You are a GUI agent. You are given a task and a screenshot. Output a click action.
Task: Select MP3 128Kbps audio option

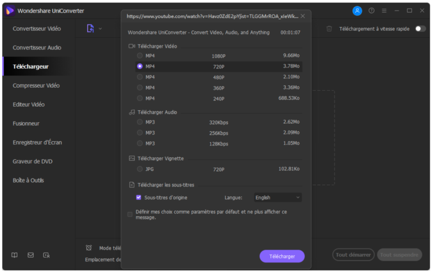tap(140, 143)
